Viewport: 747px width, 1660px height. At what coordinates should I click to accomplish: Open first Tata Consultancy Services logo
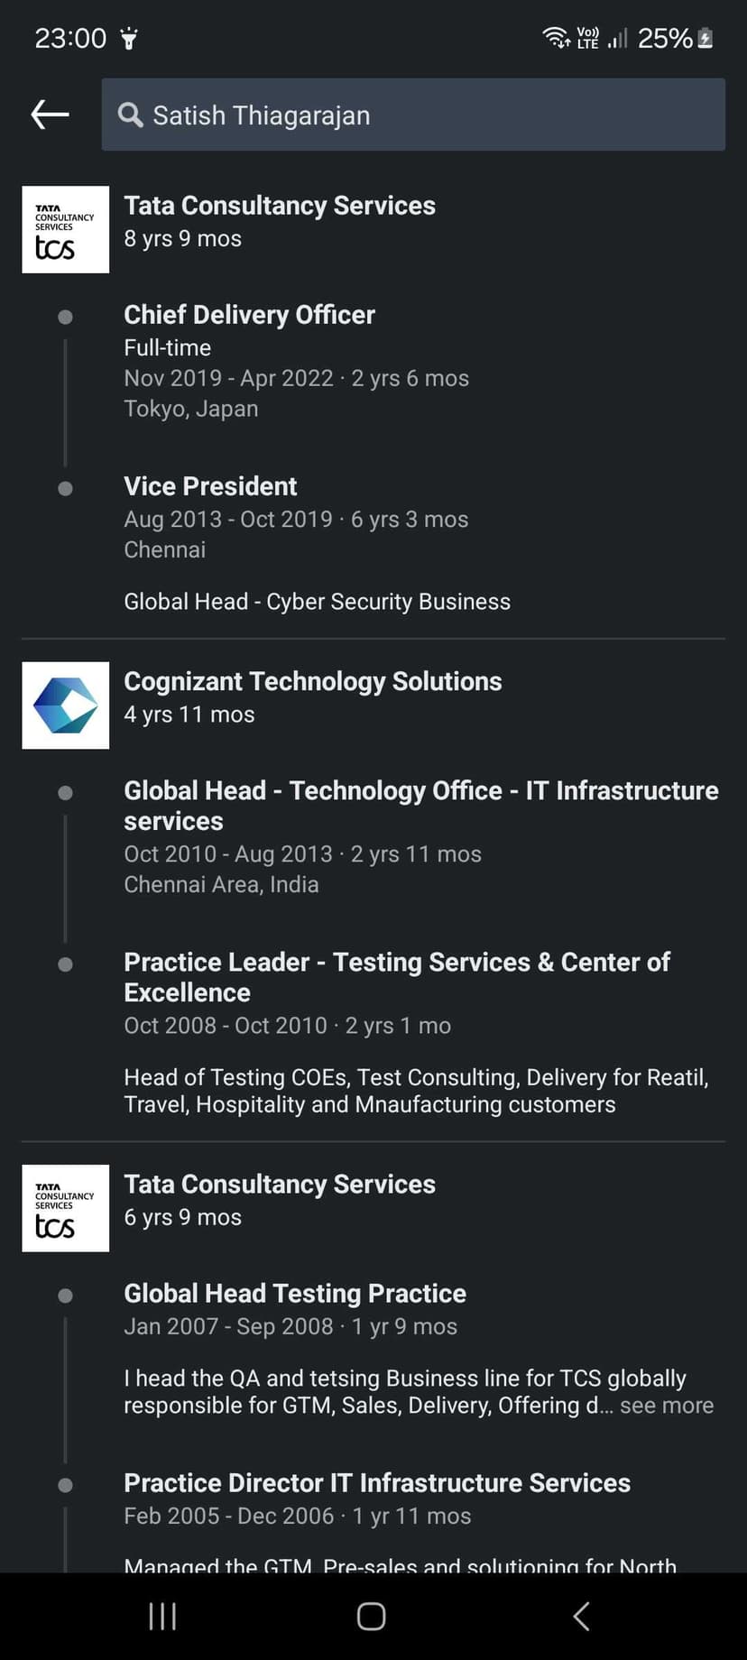65,229
